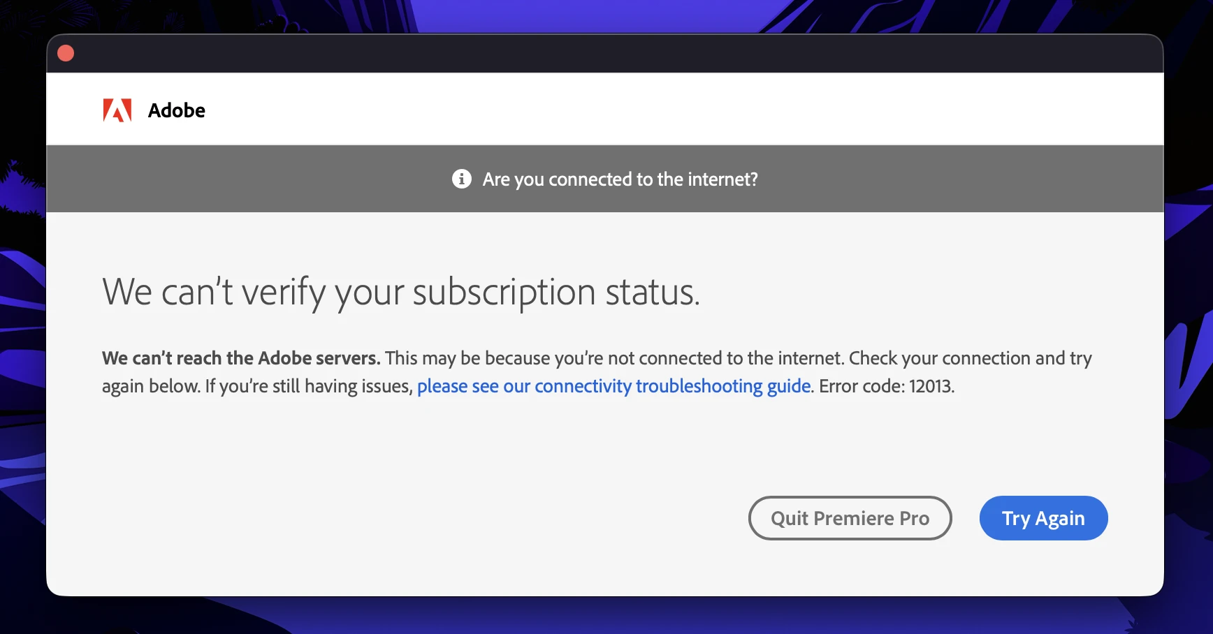
Task: Click the 'We can't verify your subscription status' heading
Action: pos(401,292)
